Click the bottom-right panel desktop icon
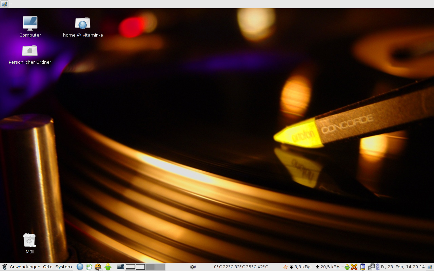The width and height of the screenshot is (434, 271). tap(430, 267)
